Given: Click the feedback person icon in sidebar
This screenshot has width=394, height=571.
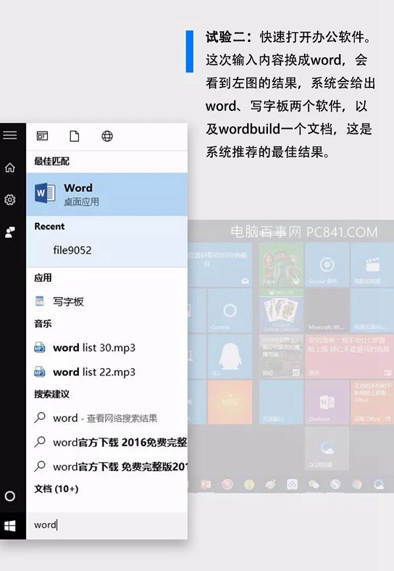Looking at the screenshot, I should coord(10,232).
